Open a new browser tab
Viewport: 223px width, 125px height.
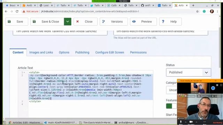(x=193, y=6)
